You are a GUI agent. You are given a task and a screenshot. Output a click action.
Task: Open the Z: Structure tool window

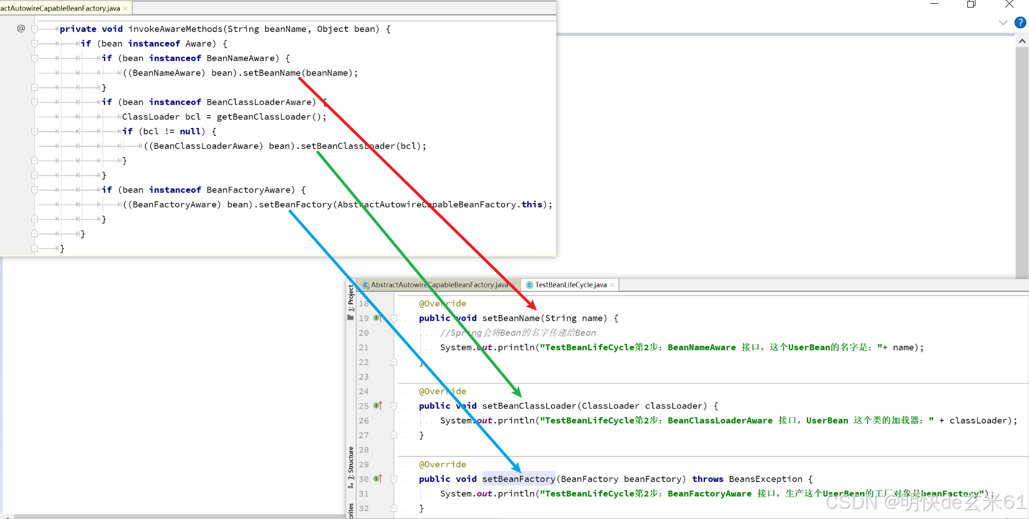pos(351,463)
